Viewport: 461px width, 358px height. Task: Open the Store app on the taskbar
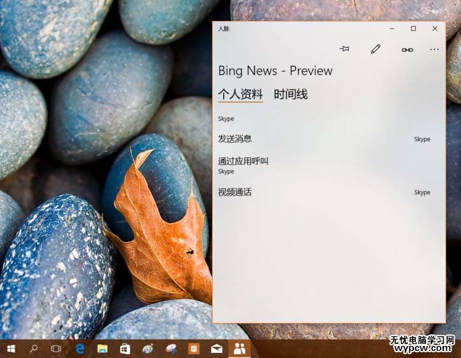(x=125, y=349)
